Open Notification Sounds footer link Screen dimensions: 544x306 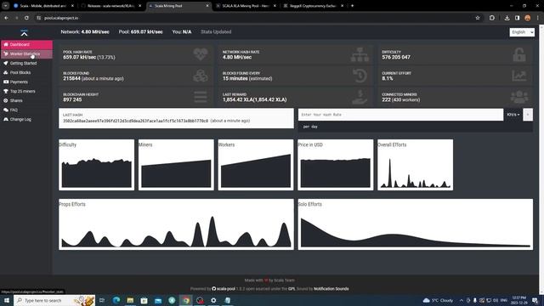331,289
